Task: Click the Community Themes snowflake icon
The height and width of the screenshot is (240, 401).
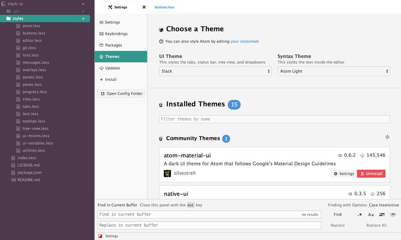Action: [x=387, y=137]
